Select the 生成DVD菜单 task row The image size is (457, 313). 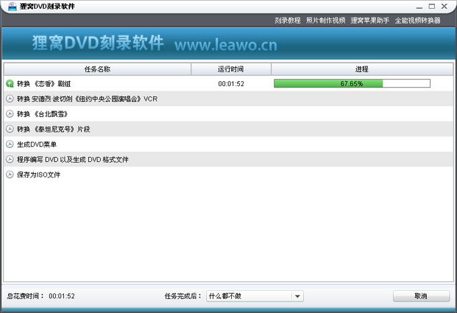[x=229, y=144]
